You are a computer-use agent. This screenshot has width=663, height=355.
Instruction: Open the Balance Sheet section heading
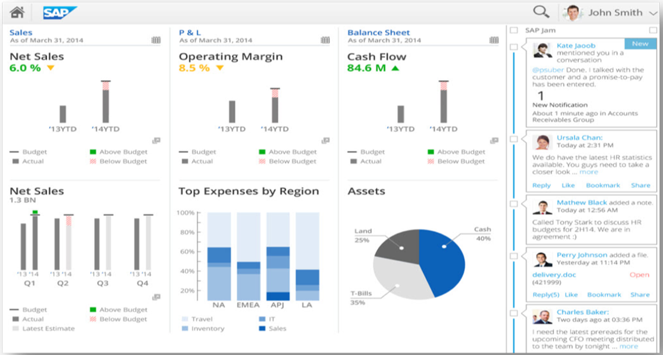[378, 33]
